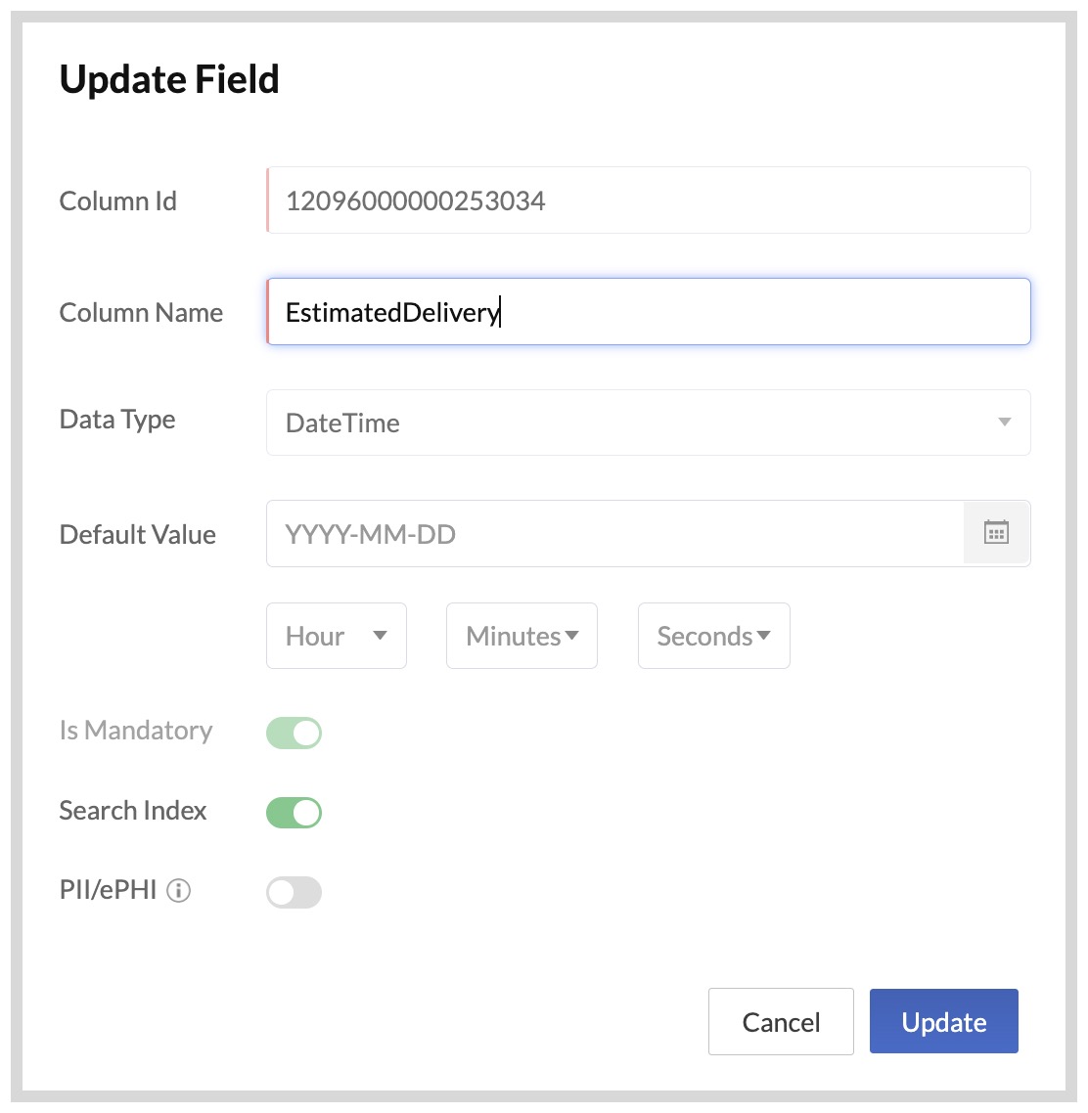This screenshot has height=1113, width=1088.
Task: Click the Update Field dialog title
Action: [x=169, y=79]
